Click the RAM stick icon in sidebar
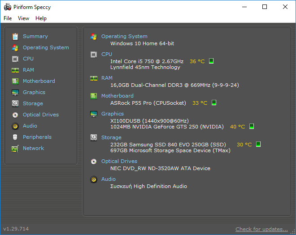The width and height of the screenshot is (296, 235). coord(15,70)
